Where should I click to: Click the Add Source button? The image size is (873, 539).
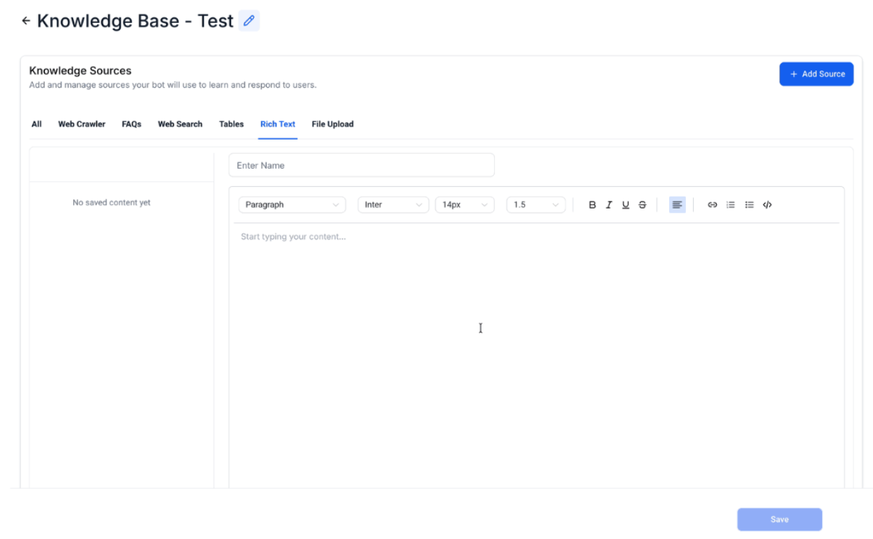pyautogui.click(x=816, y=74)
